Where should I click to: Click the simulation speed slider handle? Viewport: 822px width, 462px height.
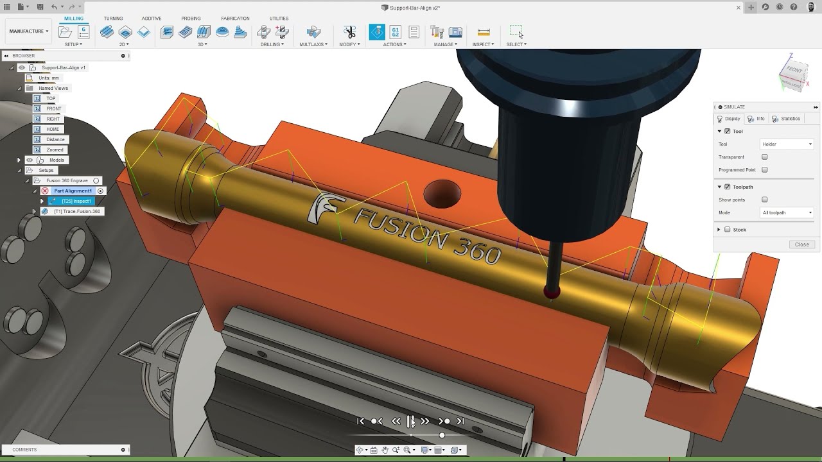click(x=442, y=436)
